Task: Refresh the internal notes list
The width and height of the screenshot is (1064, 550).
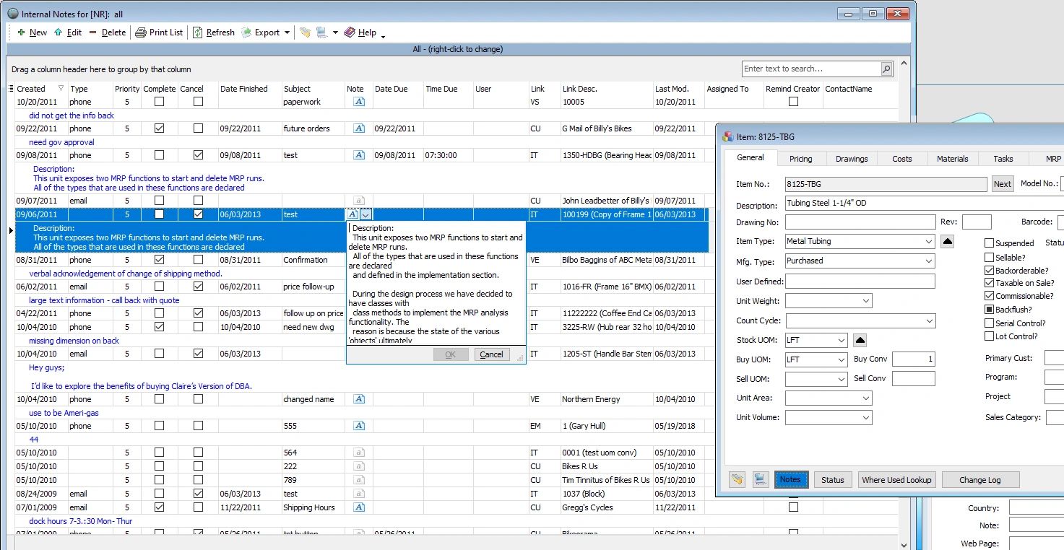Action: tap(218, 32)
